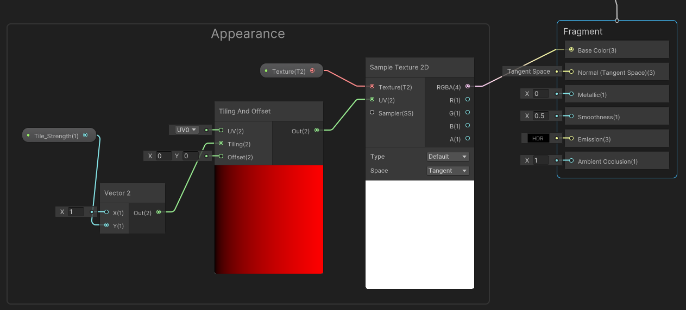Click Emission(3) input port
The height and width of the screenshot is (310, 686).
click(x=571, y=139)
